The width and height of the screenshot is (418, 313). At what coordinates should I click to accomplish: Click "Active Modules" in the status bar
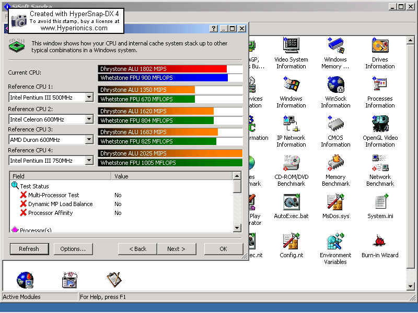22,297
